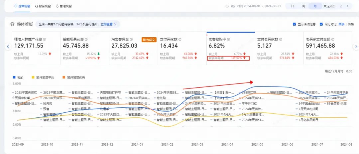359x154 pixels.
Task: Open help icon for 老客复购率
Action: [x=228, y=40]
